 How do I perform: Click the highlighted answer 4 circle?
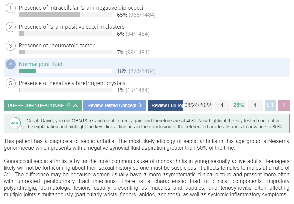(10, 64)
